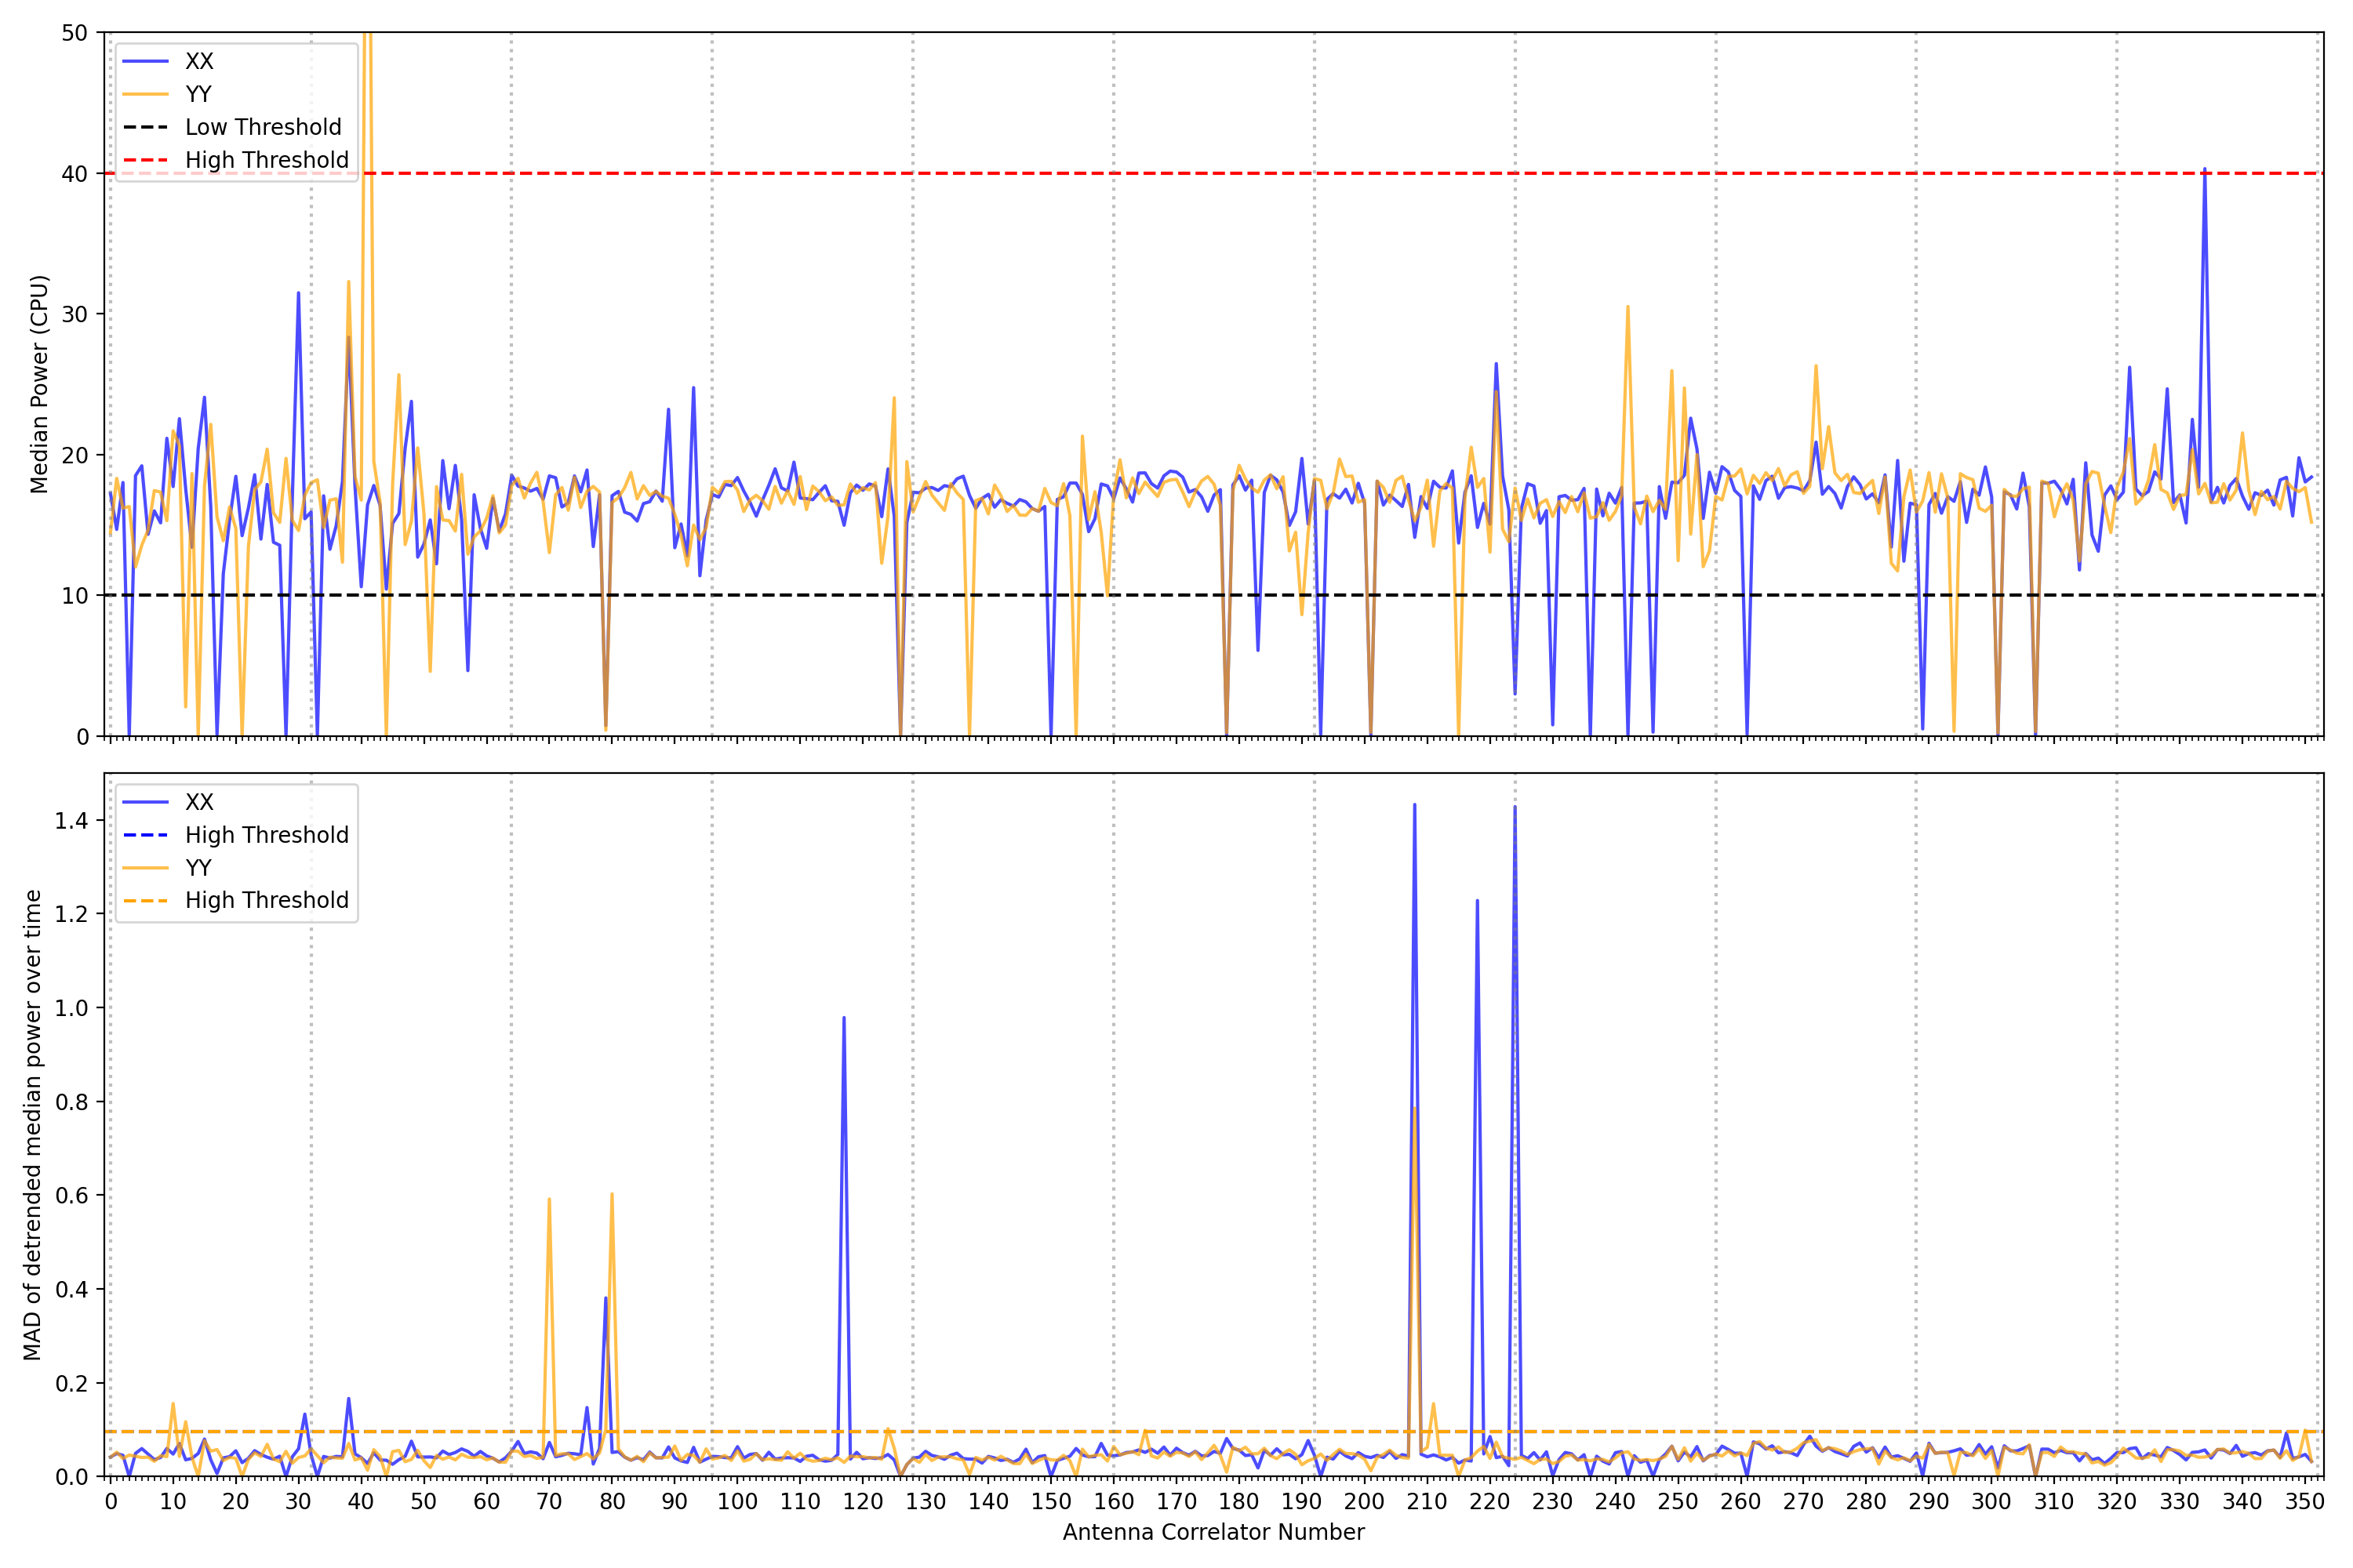This screenshot has width=2353, height=1568.
Task: Click the blue dashed High Threshold legend entry
Action: 266,835
